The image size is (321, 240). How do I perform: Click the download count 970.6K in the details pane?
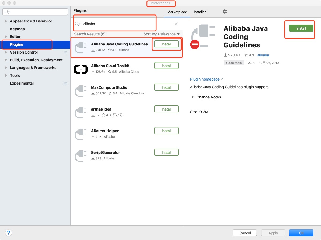coord(232,55)
